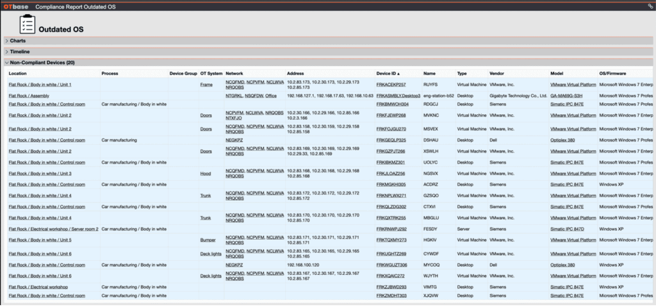The height and width of the screenshot is (307, 656).
Task: Sort by Location column header
Action: point(17,73)
